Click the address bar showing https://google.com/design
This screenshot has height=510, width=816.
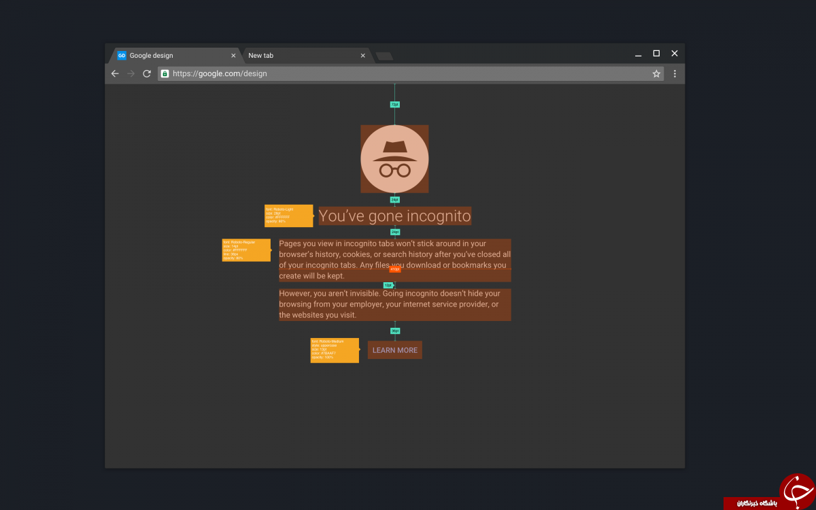coord(411,73)
